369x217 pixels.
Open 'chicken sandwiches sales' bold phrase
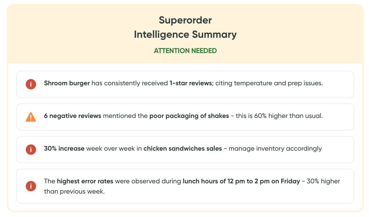183,149
